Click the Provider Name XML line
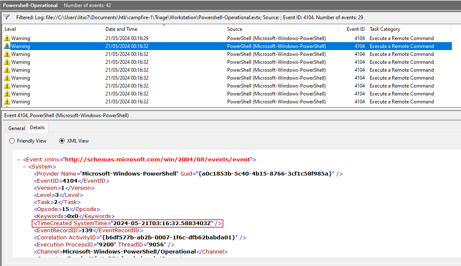The width and height of the screenshot is (461, 266). coord(188,174)
